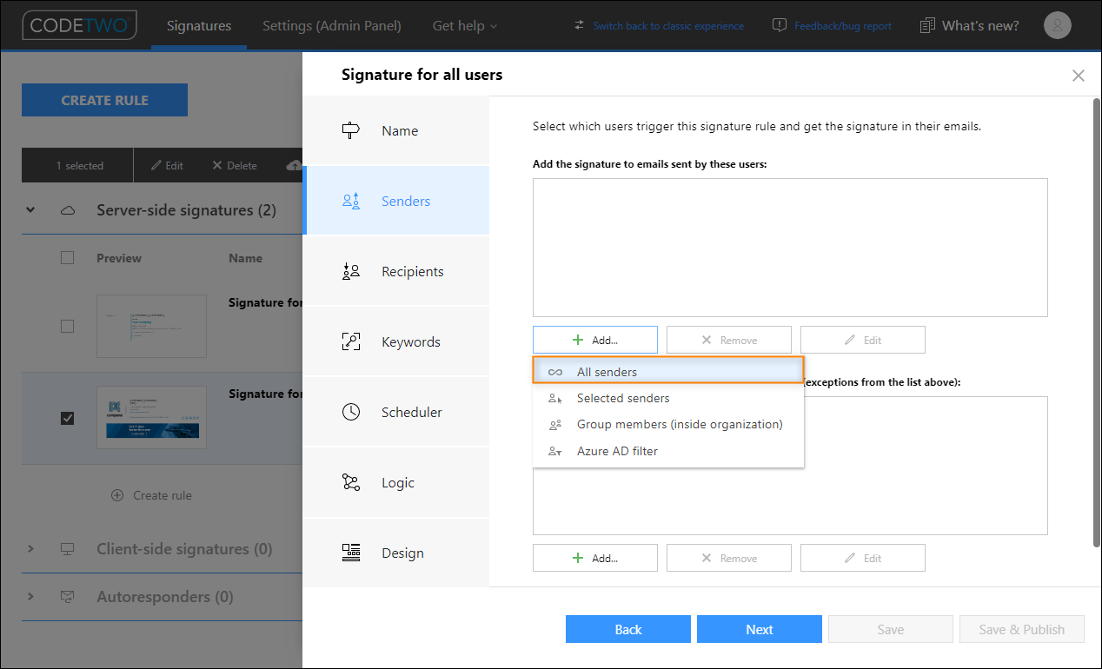The width and height of the screenshot is (1102, 669).
Task: Close the Signature for all users panel
Action: [1079, 76]
